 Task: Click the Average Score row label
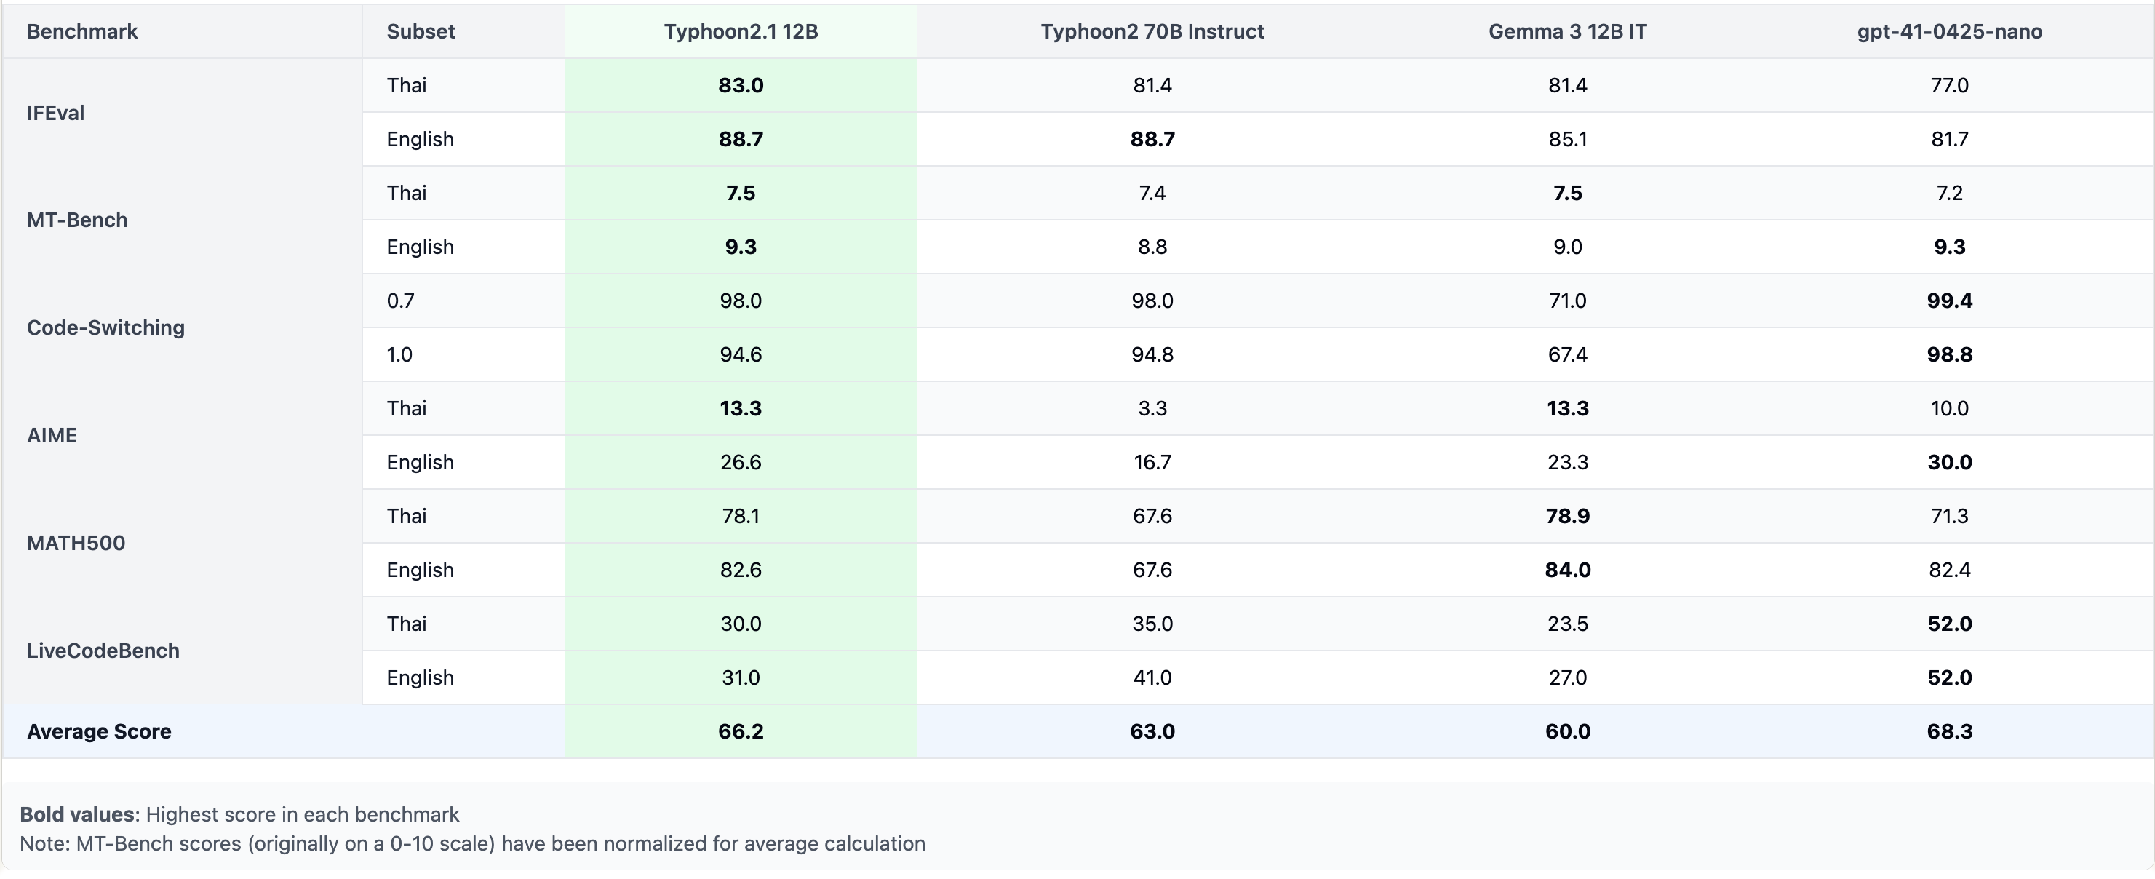99,732
